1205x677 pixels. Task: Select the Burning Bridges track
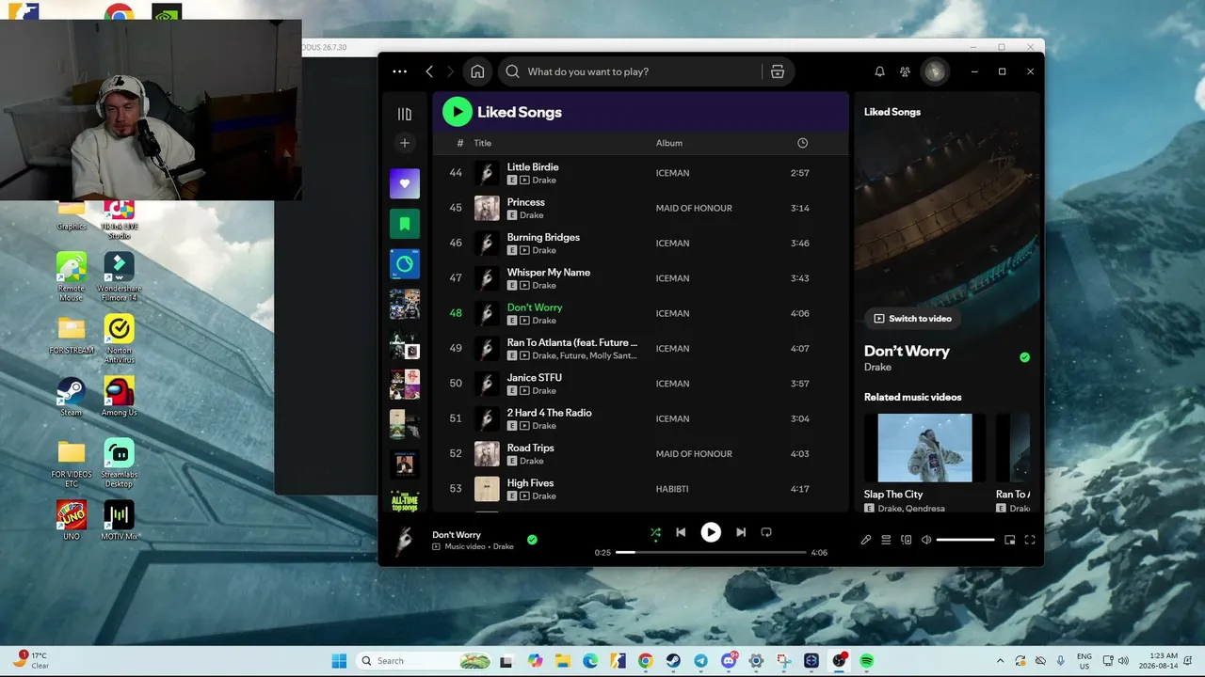tap(640, 244)
